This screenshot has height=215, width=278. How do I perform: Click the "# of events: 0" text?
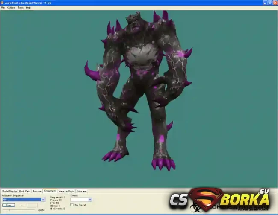coord(58,209)
